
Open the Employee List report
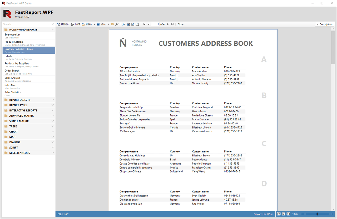(29, 36)
